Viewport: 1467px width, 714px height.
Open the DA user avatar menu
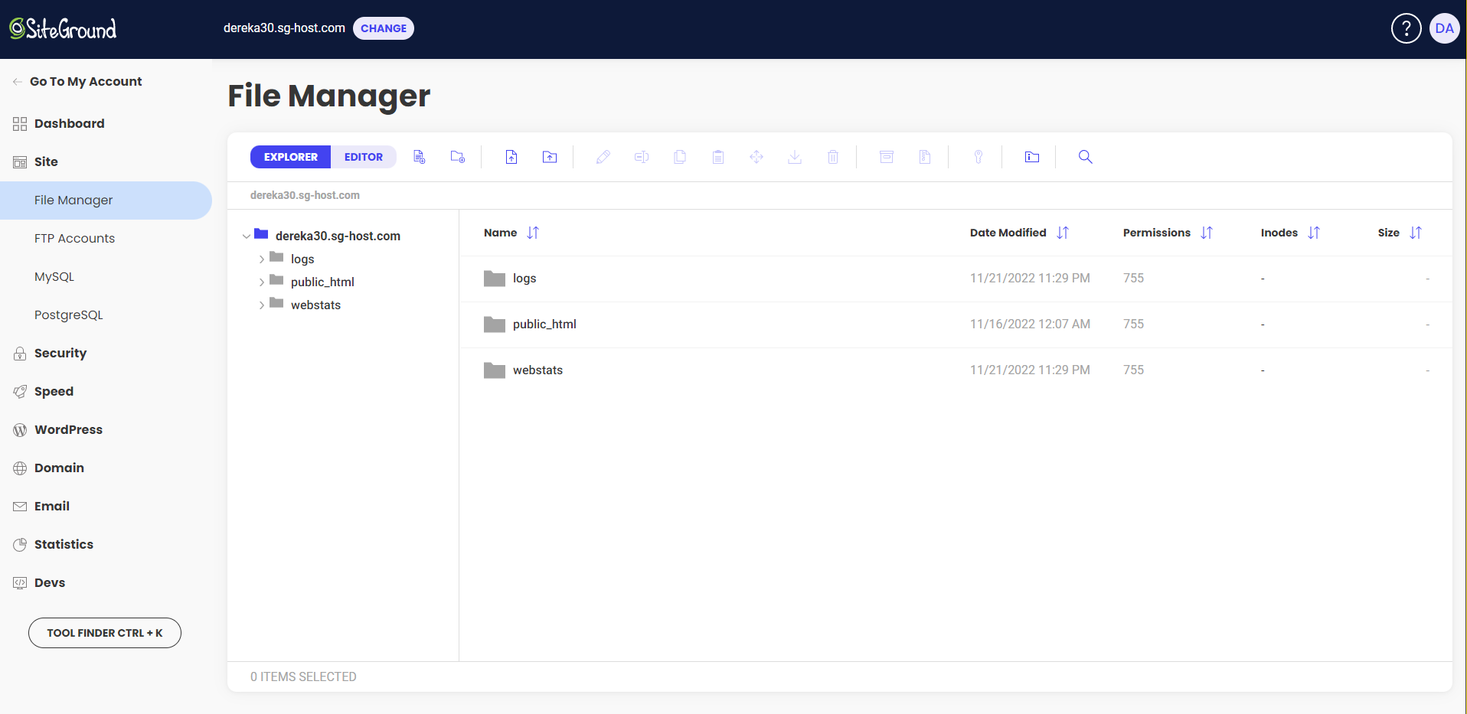[x=1444, y=28]
